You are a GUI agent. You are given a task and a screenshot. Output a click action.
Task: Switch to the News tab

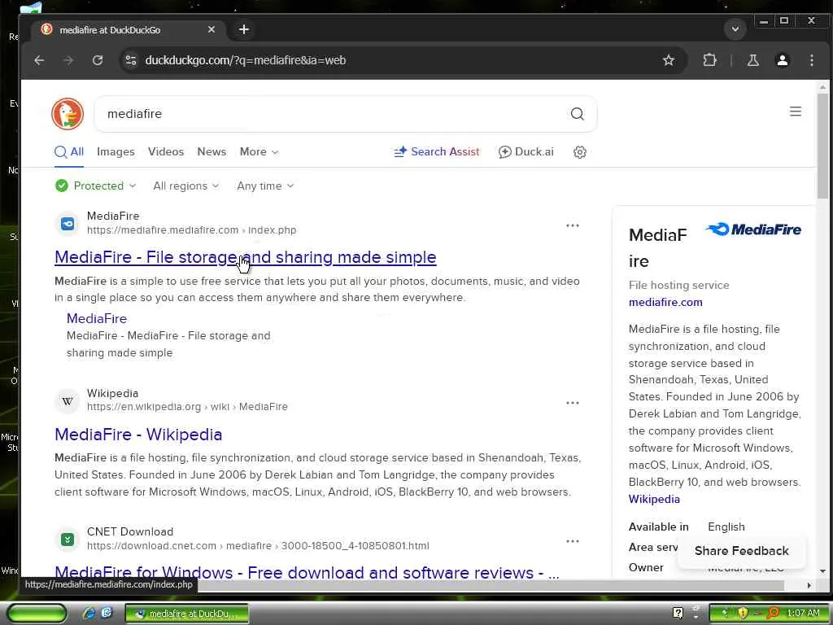[x=212, y=152]
